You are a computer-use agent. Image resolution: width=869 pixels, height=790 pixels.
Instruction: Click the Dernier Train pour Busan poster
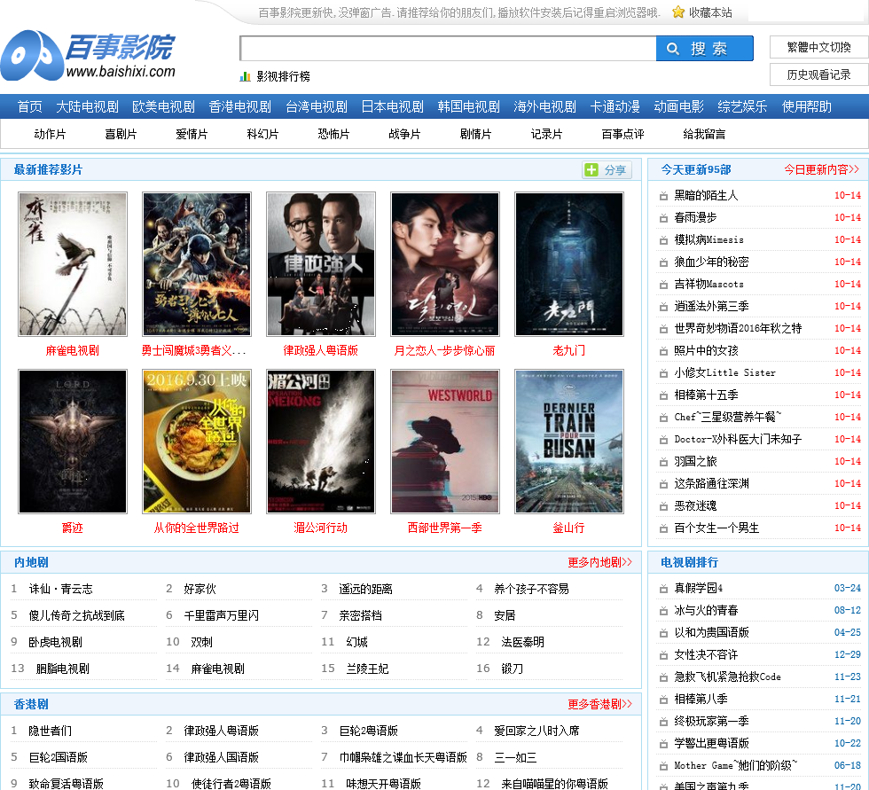coord(569,442)
